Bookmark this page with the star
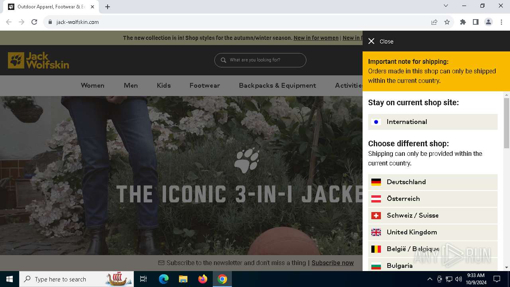 (447, 22)
